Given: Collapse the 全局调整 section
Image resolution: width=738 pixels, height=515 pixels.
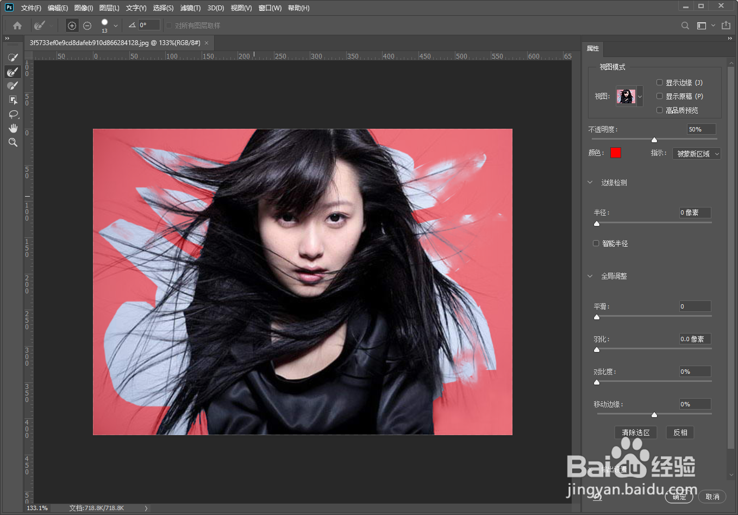Looking at the screenshot, I should tap(590, 276).
